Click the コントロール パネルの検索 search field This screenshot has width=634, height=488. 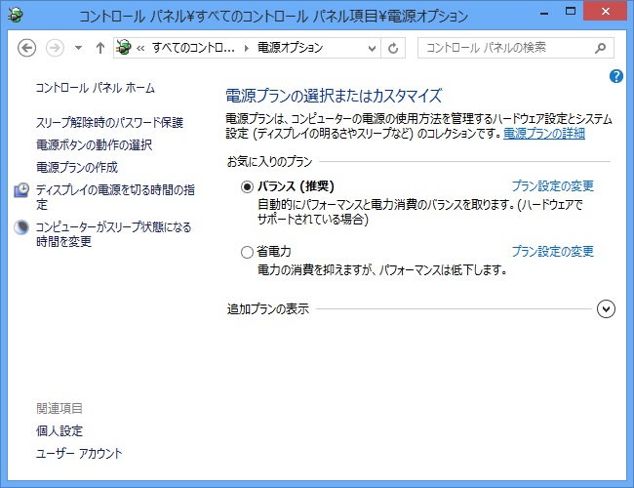505,47
